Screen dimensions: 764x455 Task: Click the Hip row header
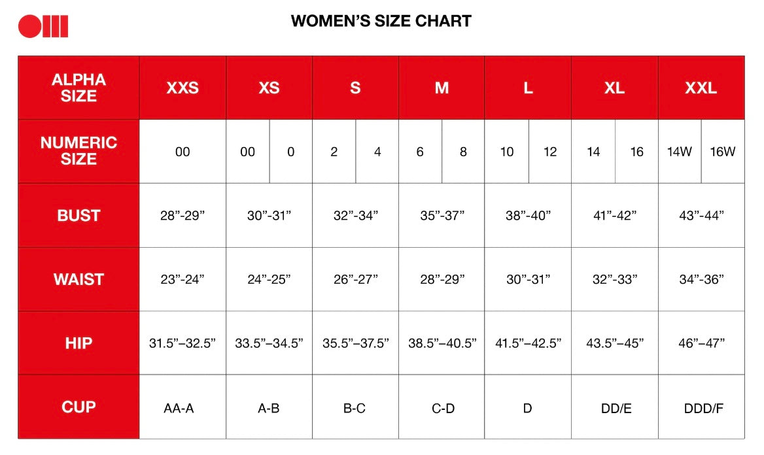(78, 343)
